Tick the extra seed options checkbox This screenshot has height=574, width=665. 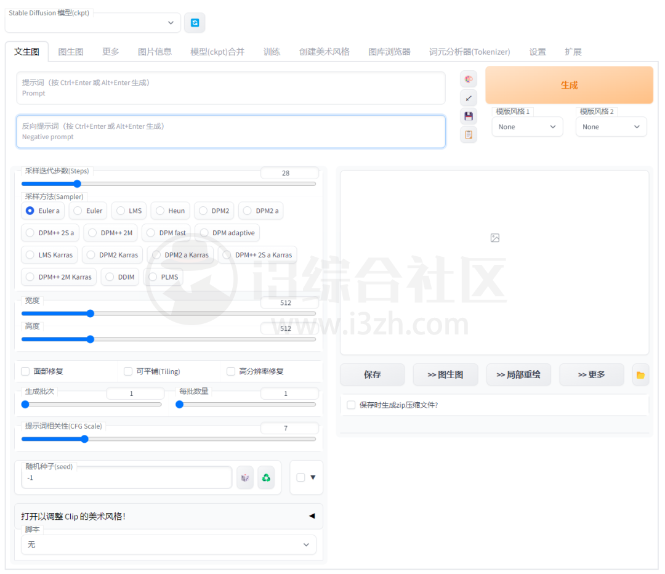pyautogui.click(x=300, y=478)
